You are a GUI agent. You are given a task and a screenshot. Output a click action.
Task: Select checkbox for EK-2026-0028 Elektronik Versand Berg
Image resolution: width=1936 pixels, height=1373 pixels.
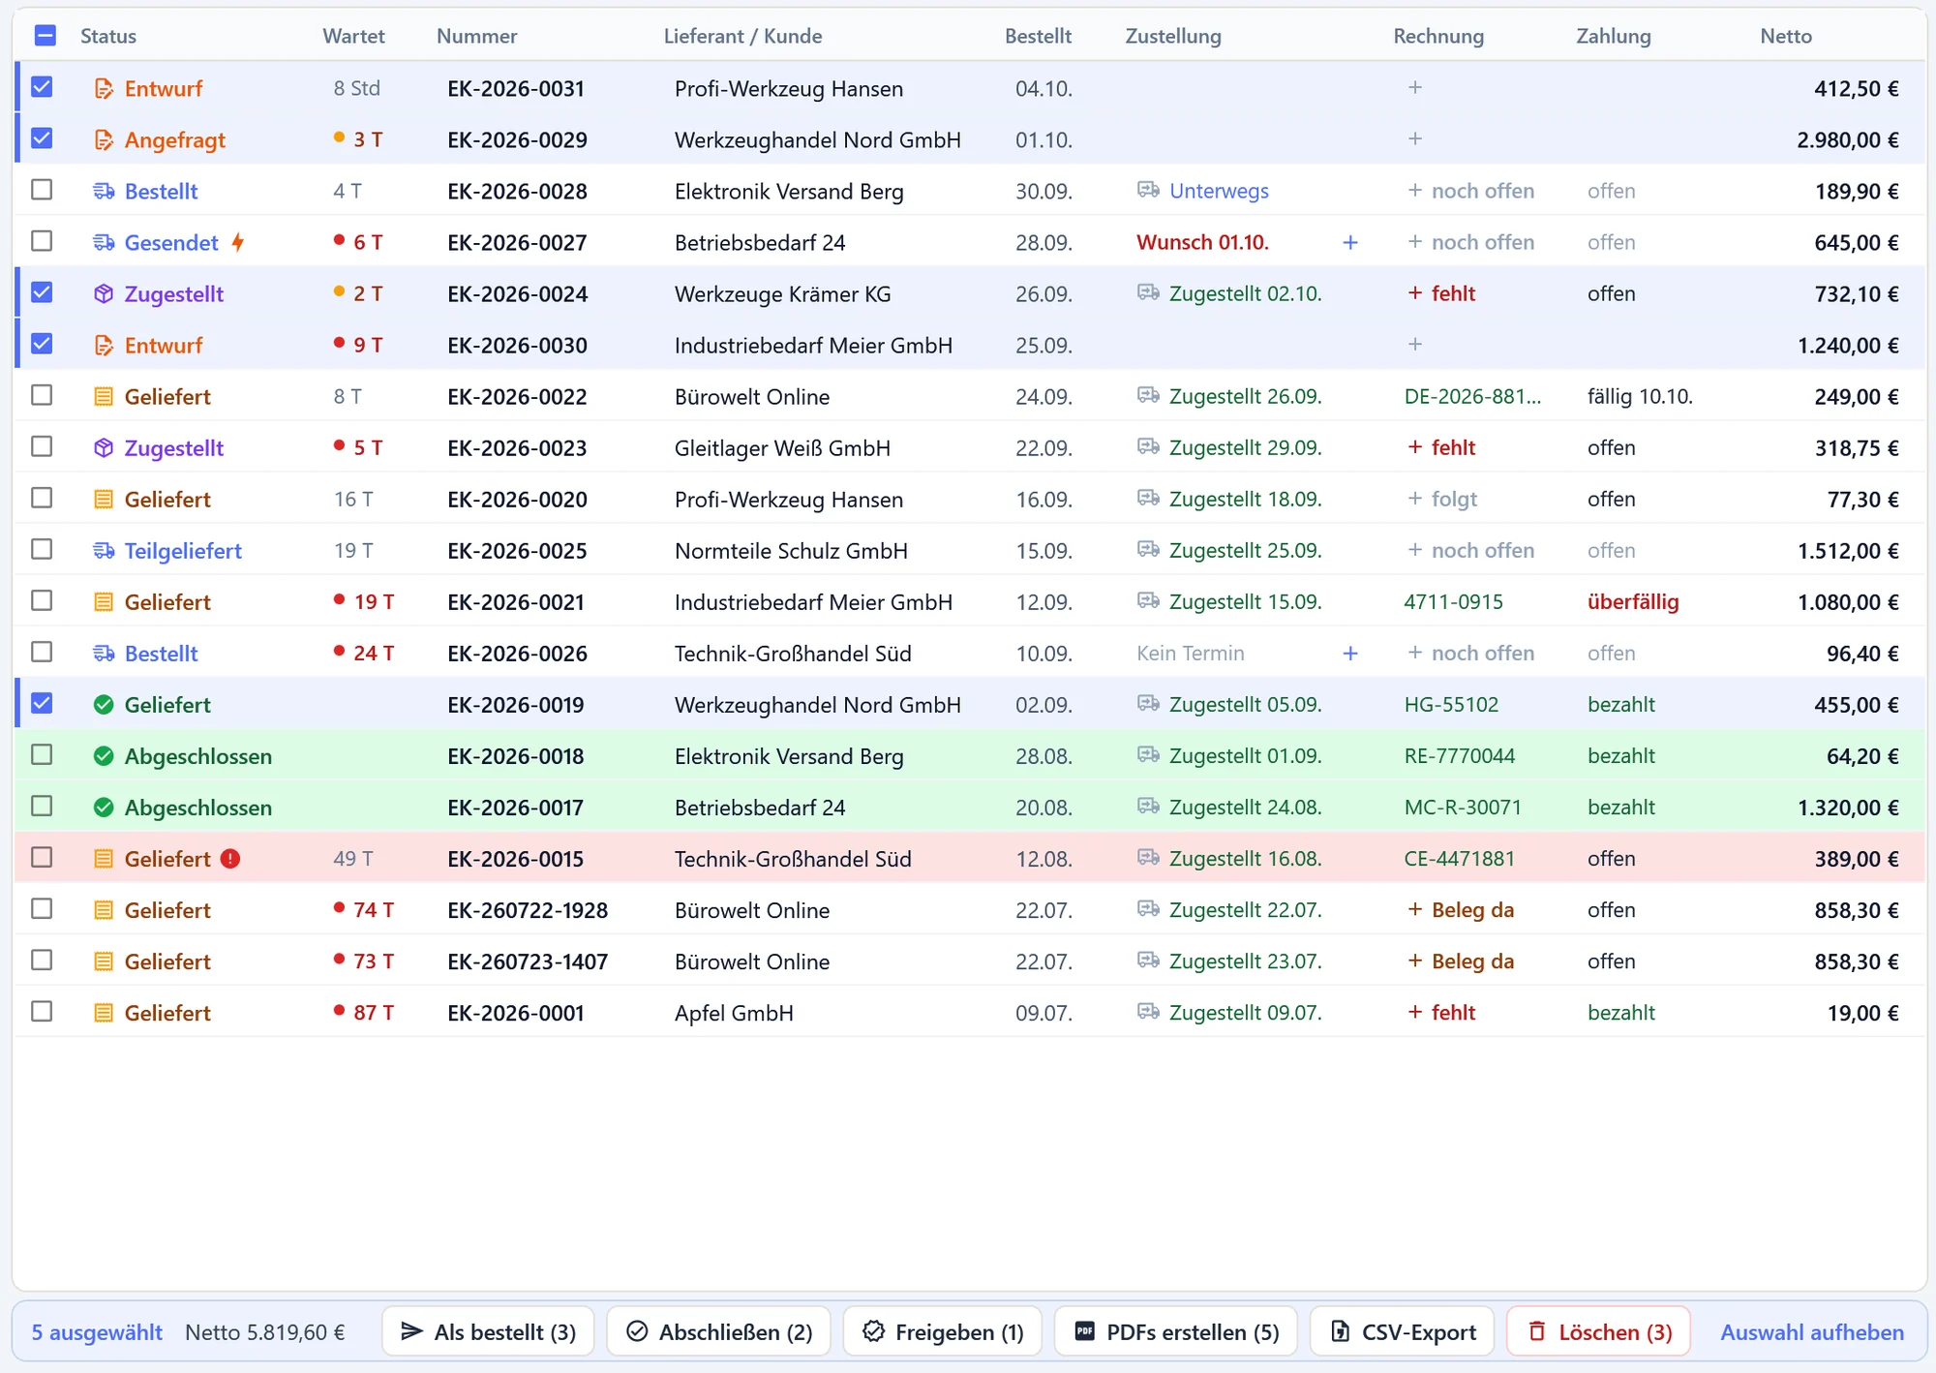coord(42,190)
